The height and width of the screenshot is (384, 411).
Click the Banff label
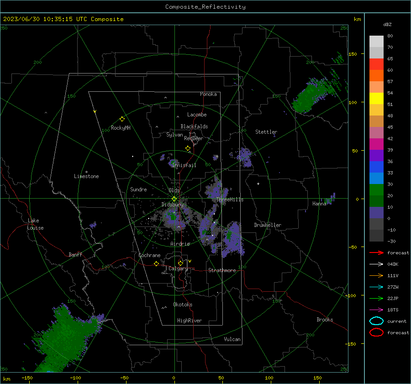click(x=75, y=255)
